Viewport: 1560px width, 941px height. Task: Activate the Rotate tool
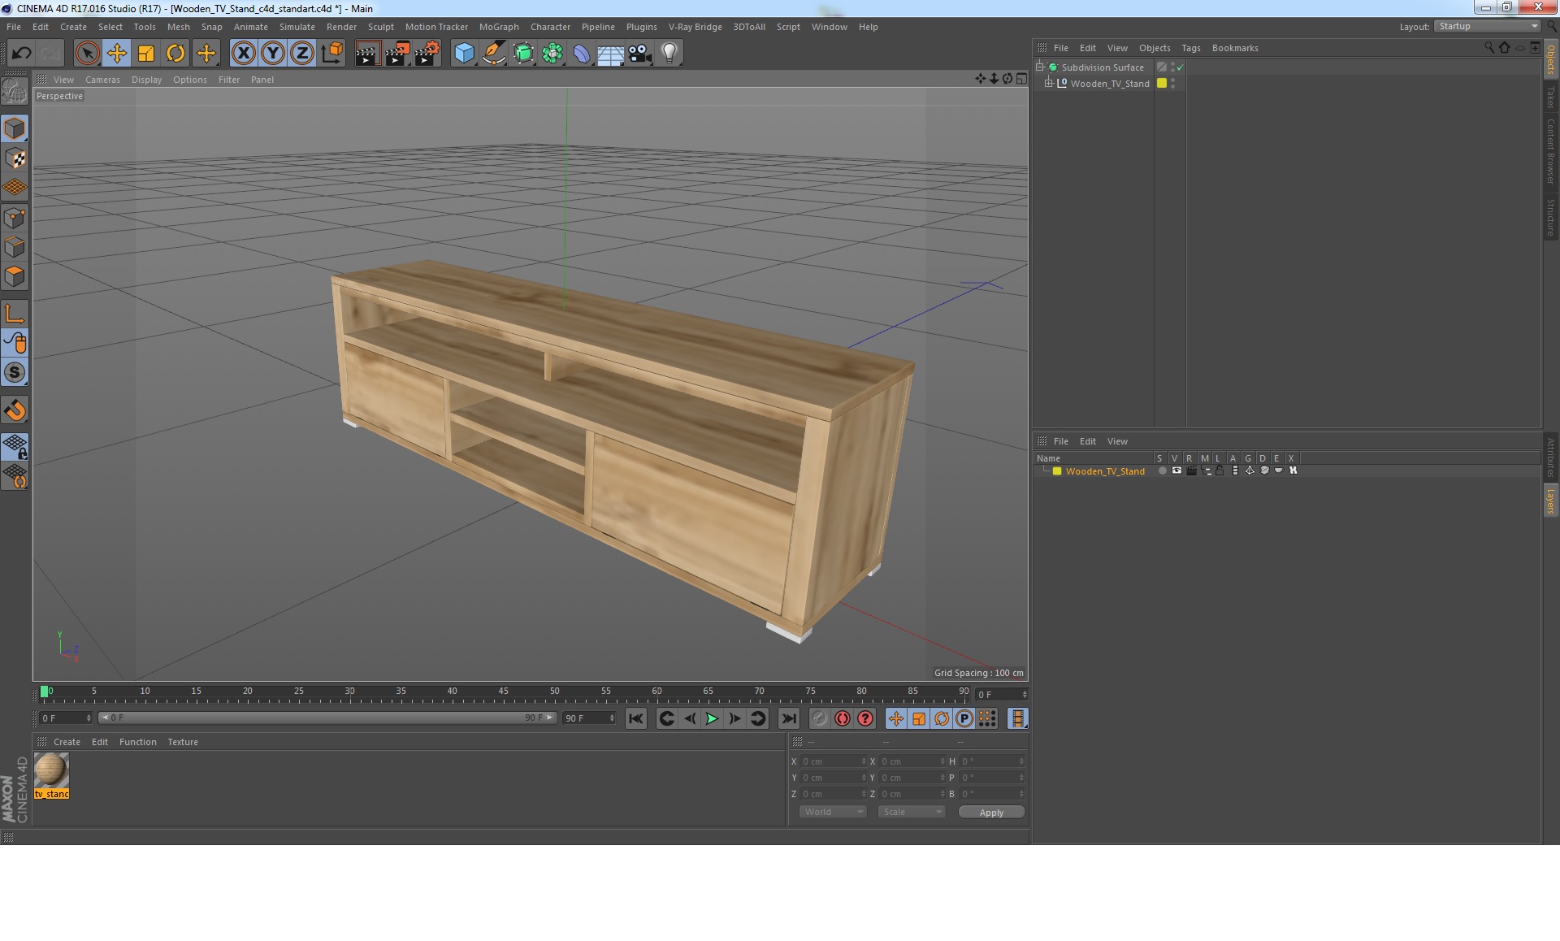175,54
